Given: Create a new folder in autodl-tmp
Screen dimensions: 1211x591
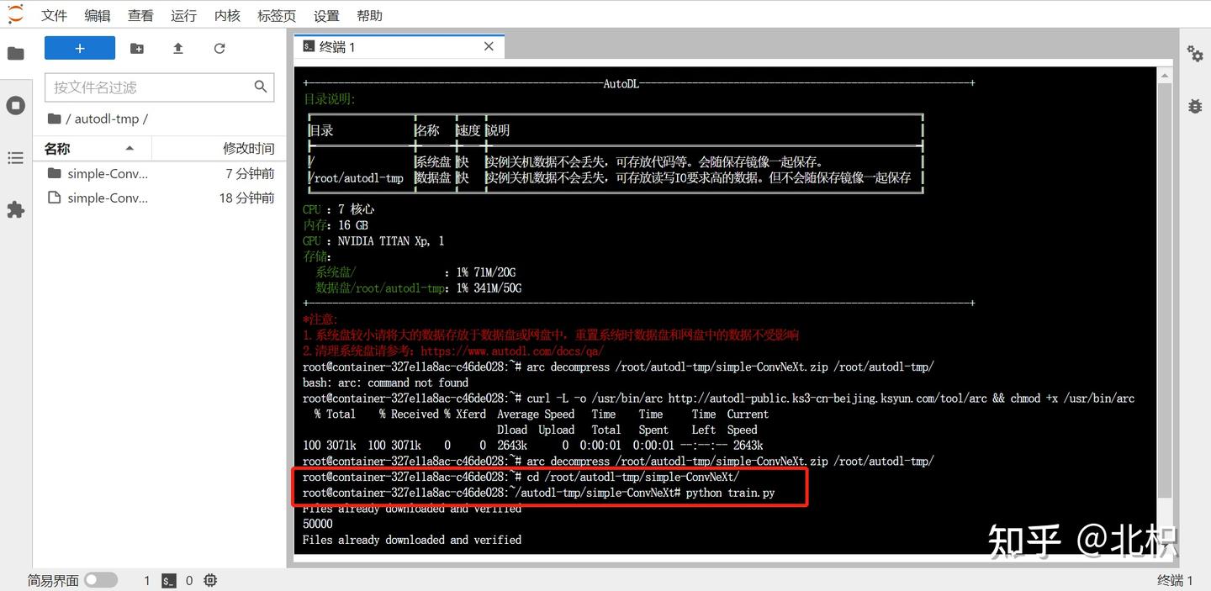Looking at the screenshot, I should click(x=137, y=48).
